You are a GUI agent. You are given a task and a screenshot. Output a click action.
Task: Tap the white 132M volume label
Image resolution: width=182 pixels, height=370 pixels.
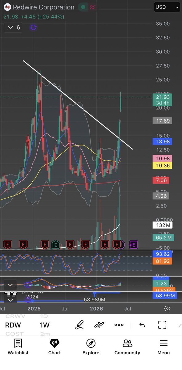click(162, 225)
